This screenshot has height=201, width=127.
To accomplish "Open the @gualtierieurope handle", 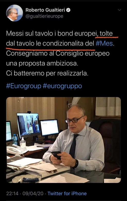I will pyautogui.click(x=44, y=16).
